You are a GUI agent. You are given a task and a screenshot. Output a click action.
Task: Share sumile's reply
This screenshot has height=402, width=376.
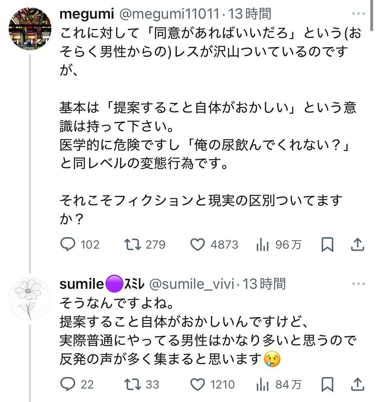pos(357,384)
